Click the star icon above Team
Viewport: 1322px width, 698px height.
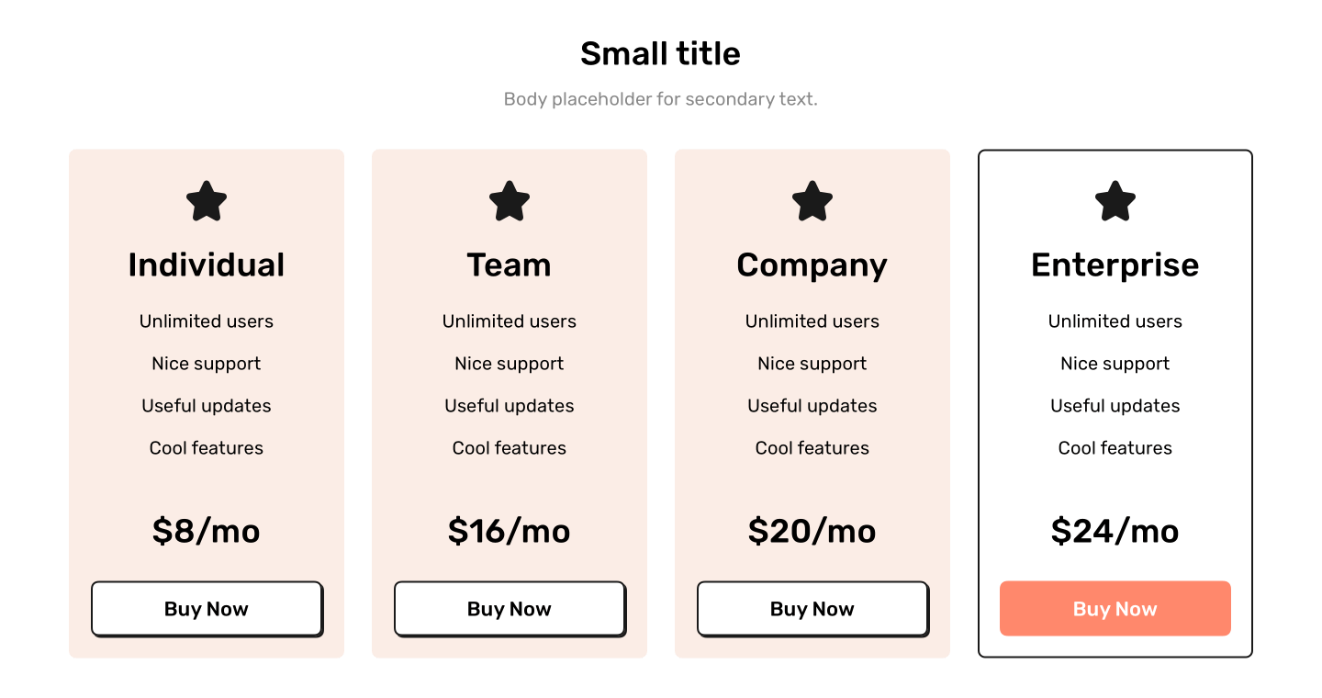pyautogui.click(x=510, y=201)
